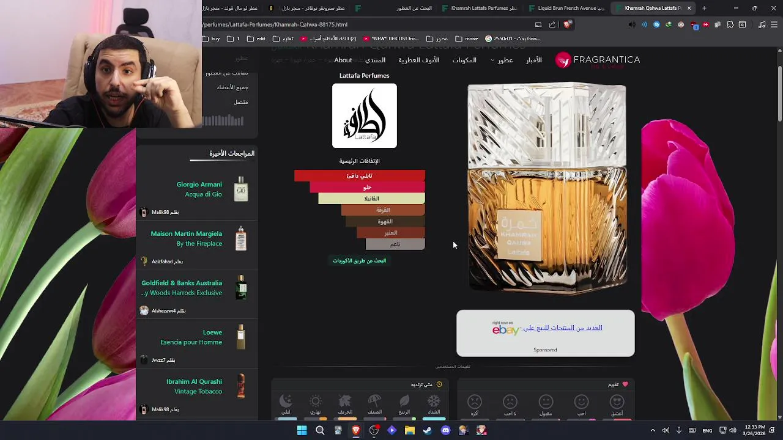
Task: Open Brave browser from the taskbar
Action: pos(355,430)
